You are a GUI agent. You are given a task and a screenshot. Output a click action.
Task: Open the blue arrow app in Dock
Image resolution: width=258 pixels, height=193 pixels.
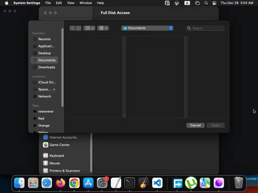tap(177, 183)
